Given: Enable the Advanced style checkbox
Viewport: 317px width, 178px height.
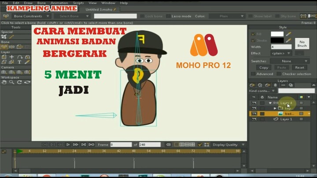Looking at the screenshot, I should pos(253,74).
